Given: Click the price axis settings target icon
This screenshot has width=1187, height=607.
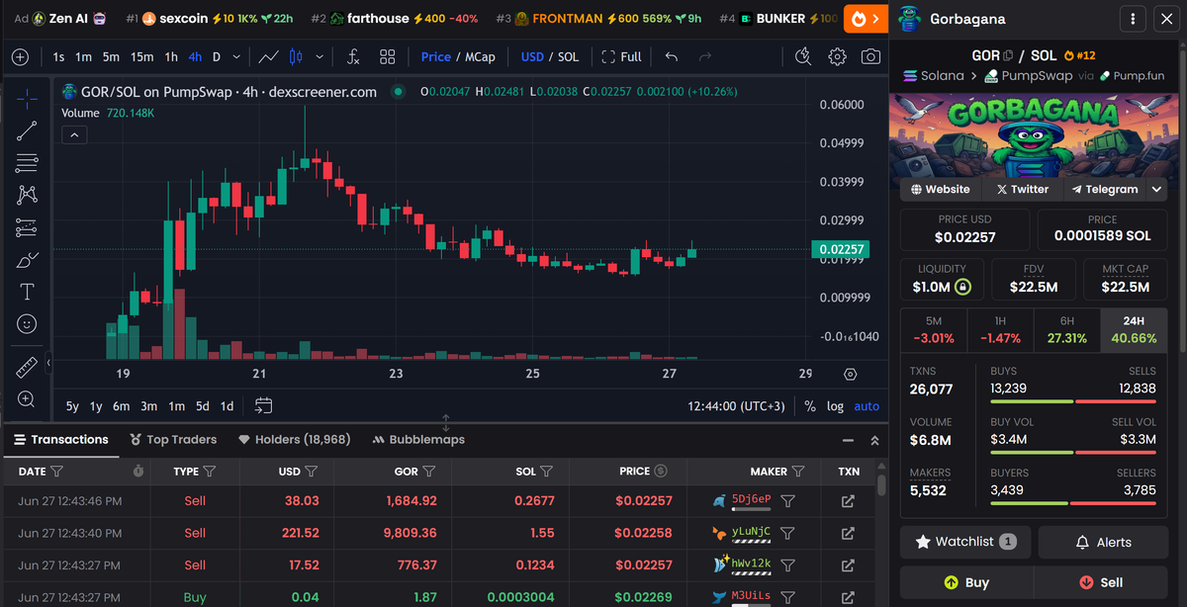Looking at the screenshot, I should (x=851, y=374).
